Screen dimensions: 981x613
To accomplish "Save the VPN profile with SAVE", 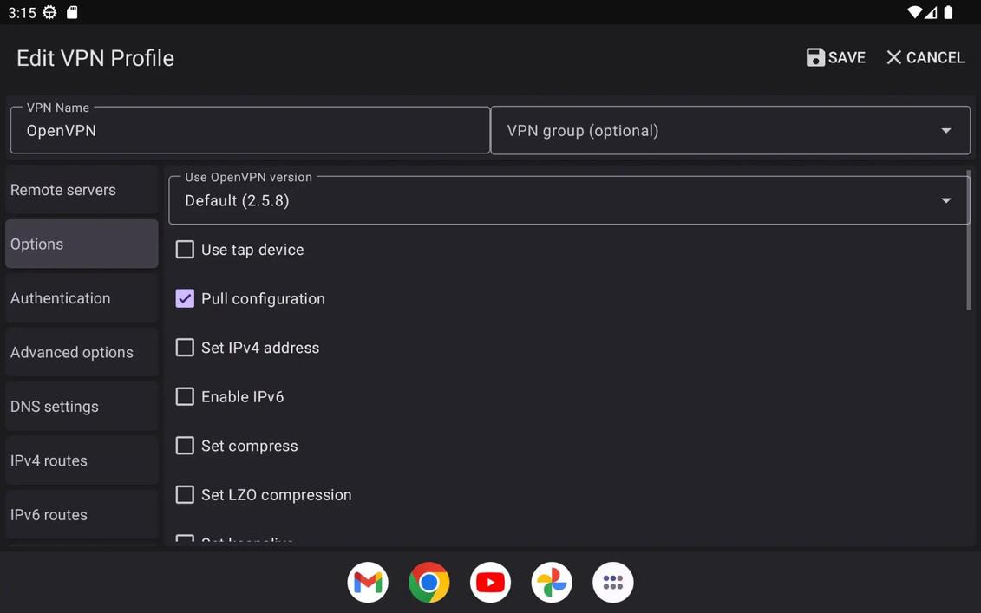I will [x=835, y=56].
